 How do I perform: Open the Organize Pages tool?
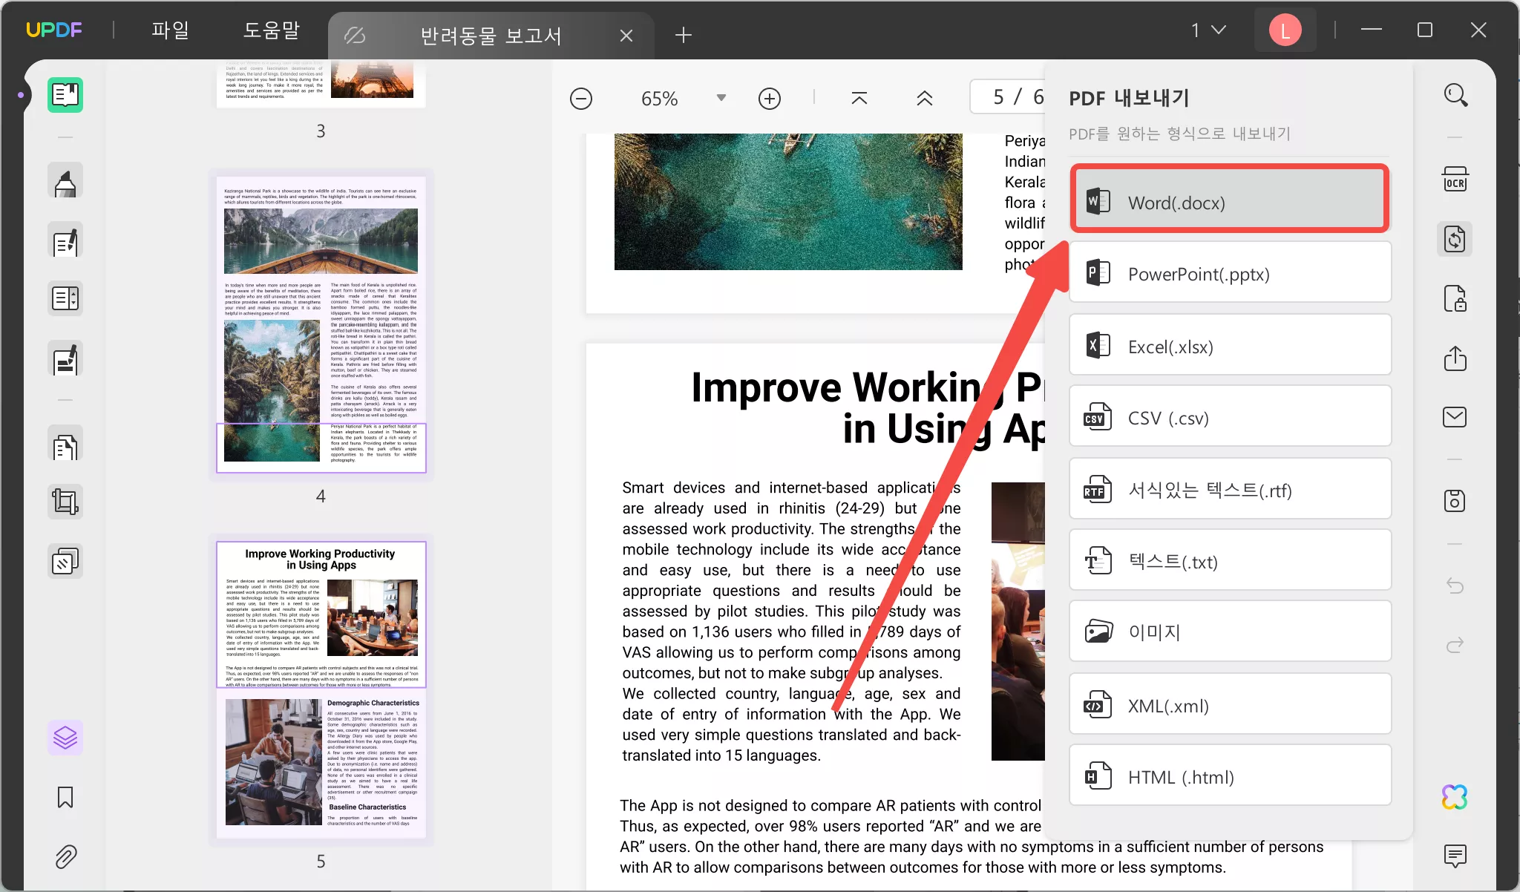65,445
